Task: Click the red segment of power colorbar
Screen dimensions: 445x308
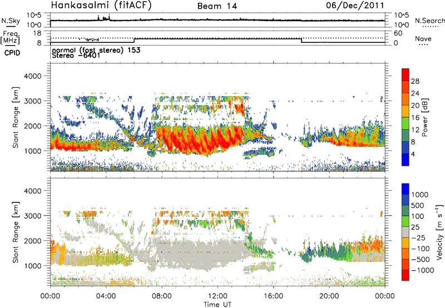Action: click(x=406, y=74)
